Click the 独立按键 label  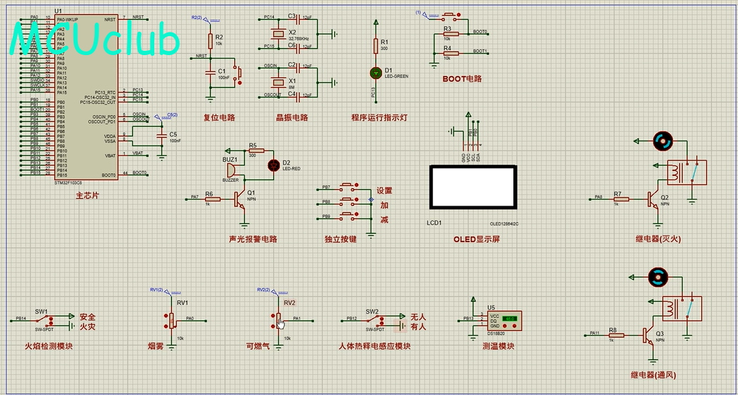[341, 239]
